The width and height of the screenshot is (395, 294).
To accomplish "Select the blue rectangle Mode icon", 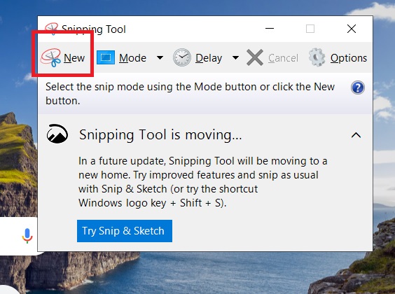I will point(106,57).
